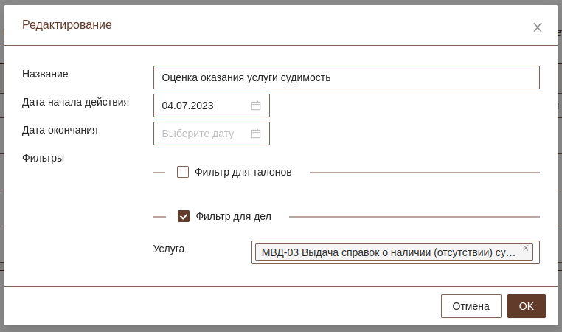Click the Фильтр для дел label text
This screenshot has height=332, width=562.
233,216
